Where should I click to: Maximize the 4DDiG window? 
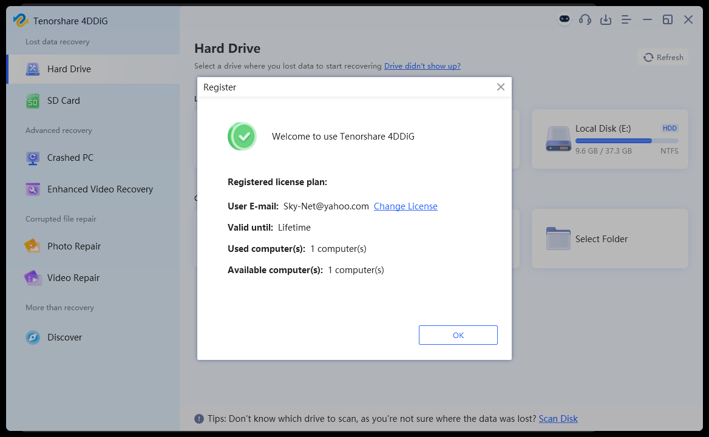(x=667, y=19)
